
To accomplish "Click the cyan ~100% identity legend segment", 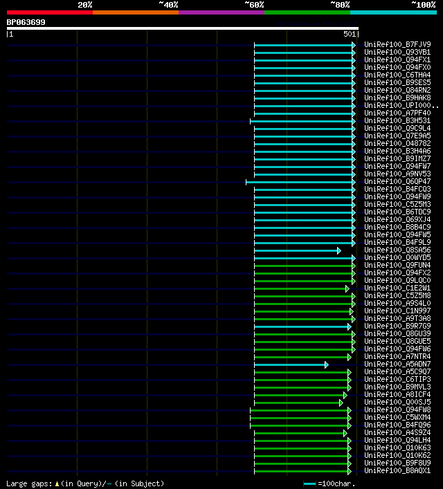I will [x=393, y=12].
